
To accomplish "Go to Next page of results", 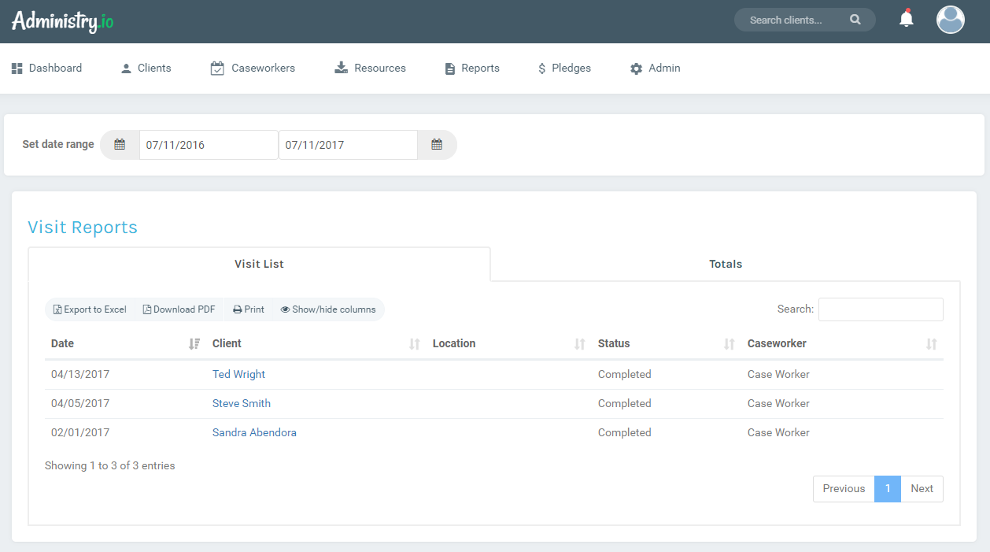I will (x=922, y=488).
